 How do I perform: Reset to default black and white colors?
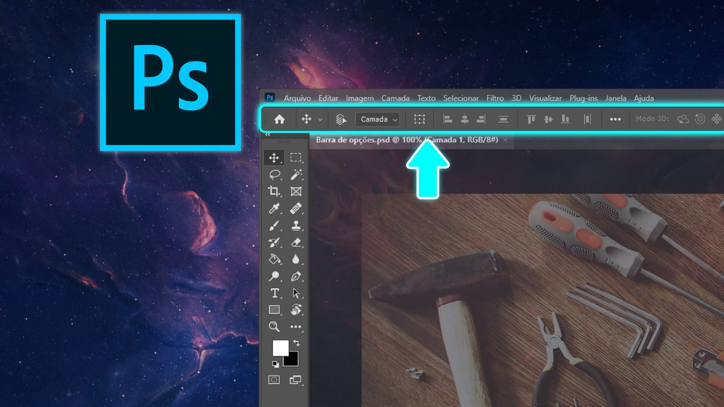[275, 364]
